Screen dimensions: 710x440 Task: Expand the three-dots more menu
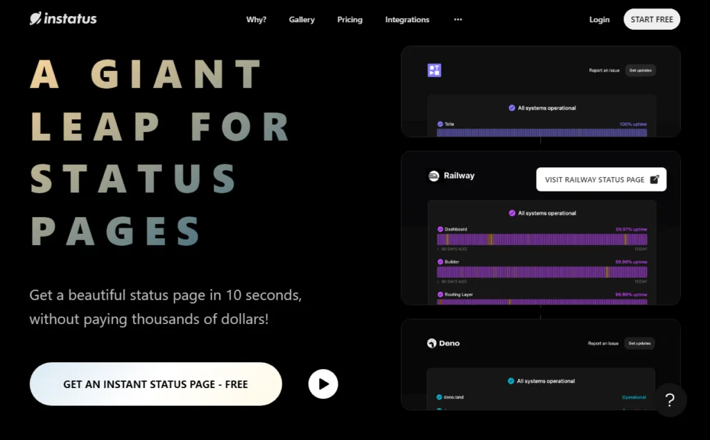pyautogui.click(x=458, y=19)
